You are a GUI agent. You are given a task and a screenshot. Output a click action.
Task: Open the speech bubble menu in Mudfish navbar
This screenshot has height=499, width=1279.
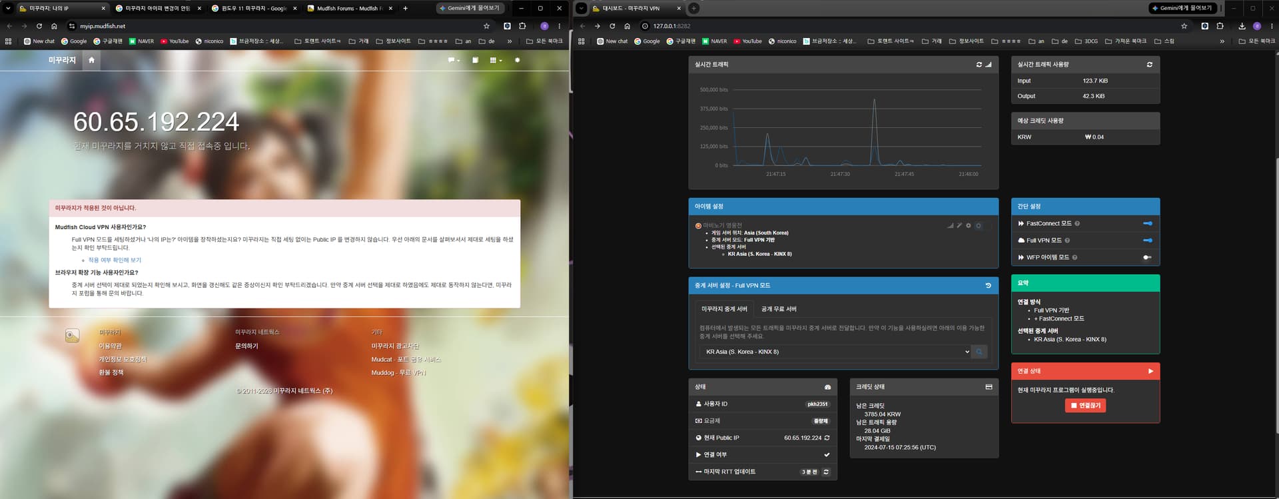454,60
